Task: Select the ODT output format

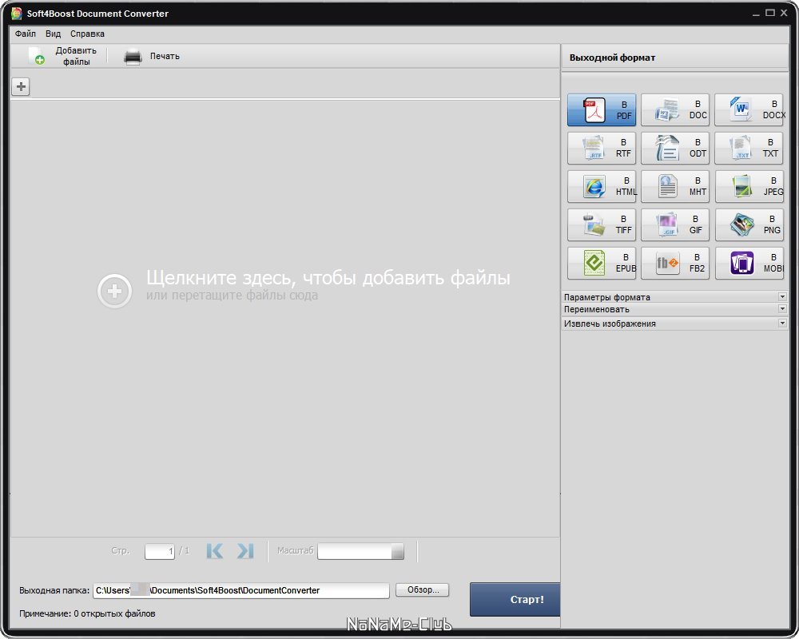Action: [x=674, y=149]
